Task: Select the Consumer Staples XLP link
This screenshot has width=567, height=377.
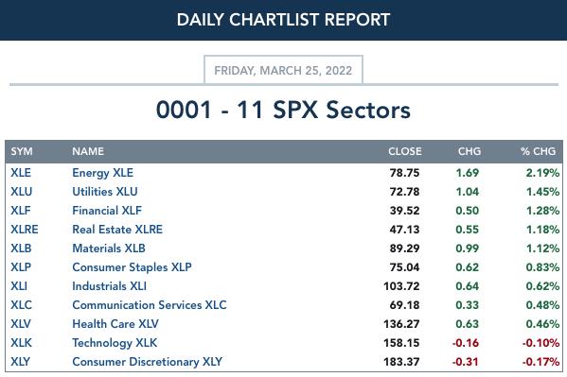Action: coord(132,267)
